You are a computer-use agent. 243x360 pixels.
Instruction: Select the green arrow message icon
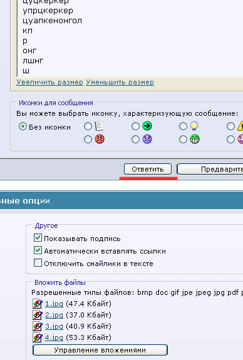coord(147,126)
